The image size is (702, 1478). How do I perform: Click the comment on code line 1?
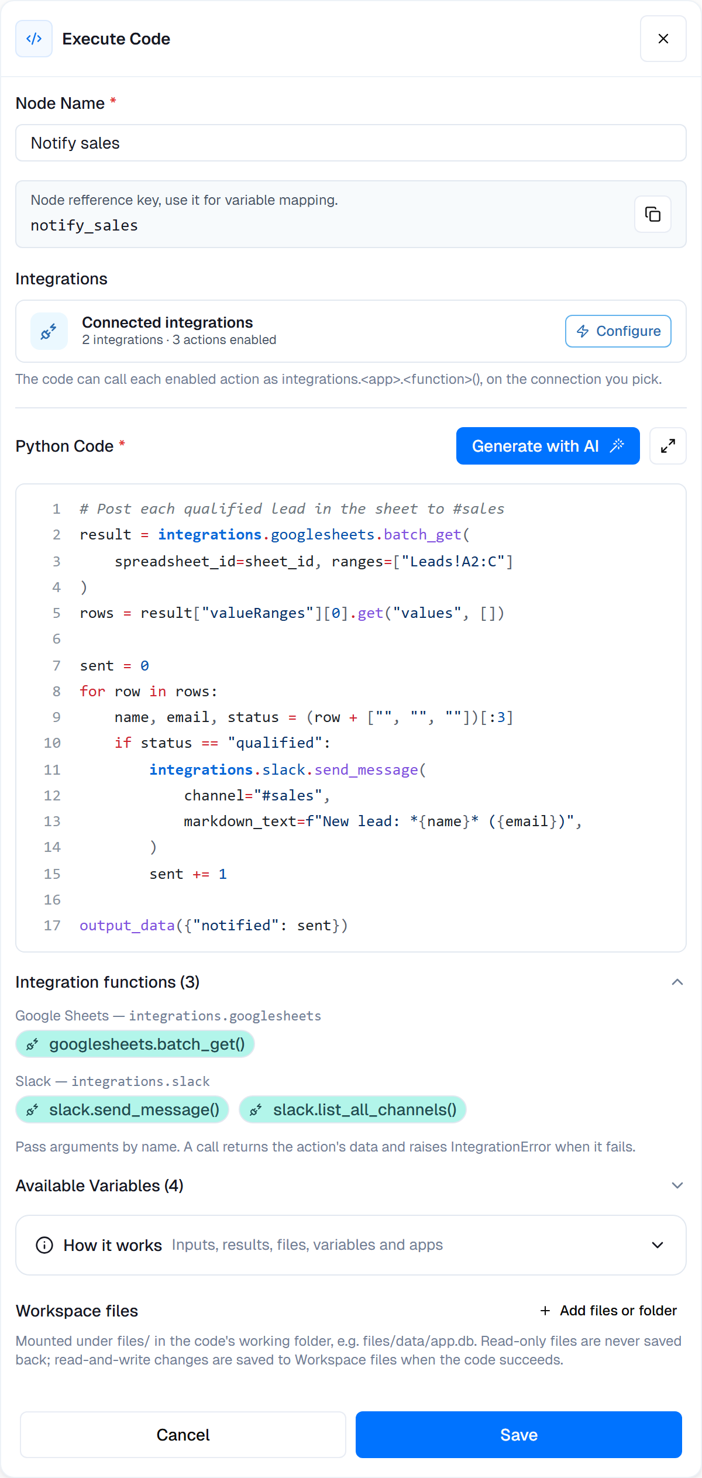(292, 508)
